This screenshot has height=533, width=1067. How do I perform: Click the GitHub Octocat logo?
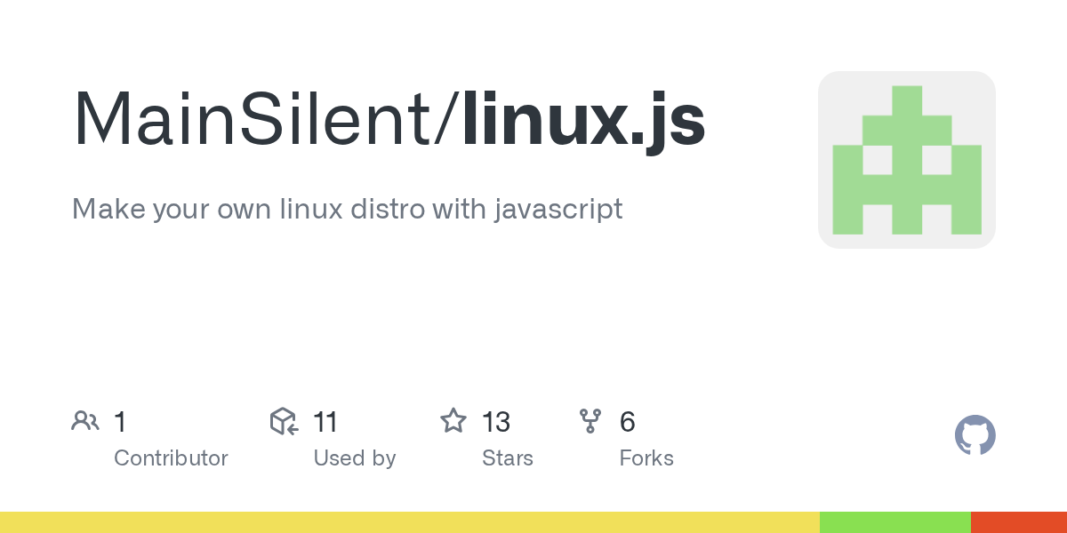[x=975, y=435]
